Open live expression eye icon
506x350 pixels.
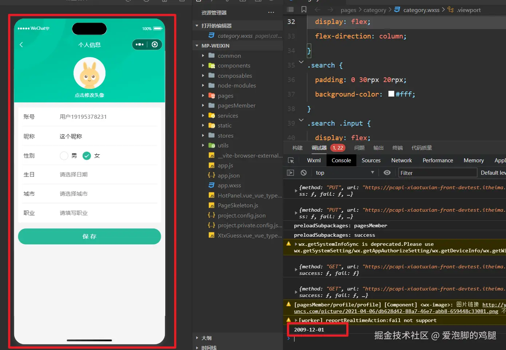pos(387,173)
